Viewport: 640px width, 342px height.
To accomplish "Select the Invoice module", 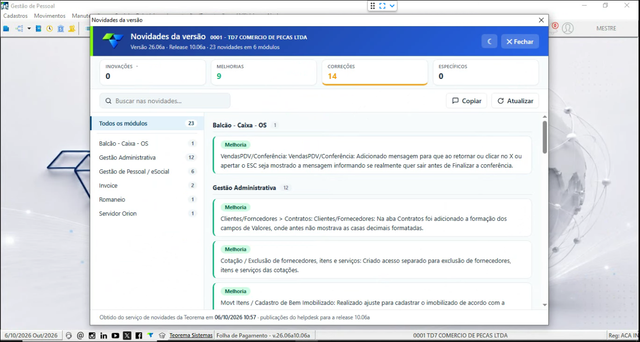I will (x=148, y=186).
